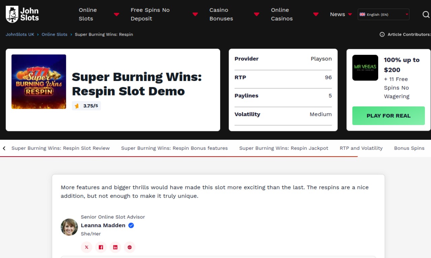
Task: Click the + 11 Free Spins No Wagering text
Action: tap(397, 88)
